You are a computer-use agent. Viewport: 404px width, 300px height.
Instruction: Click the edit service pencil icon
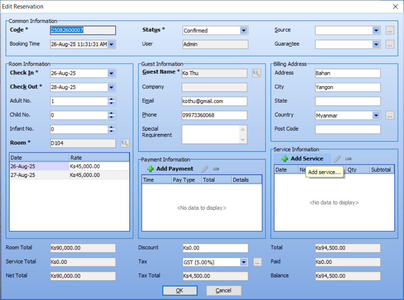point(337,159)
